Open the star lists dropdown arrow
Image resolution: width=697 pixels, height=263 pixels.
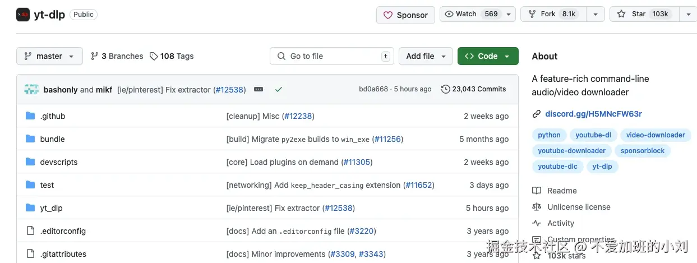click(x=688, y=15)
